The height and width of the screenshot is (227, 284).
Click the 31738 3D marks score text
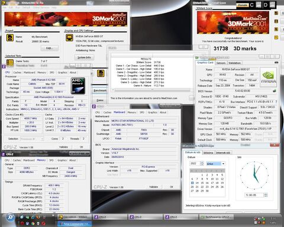click(235, 48)
